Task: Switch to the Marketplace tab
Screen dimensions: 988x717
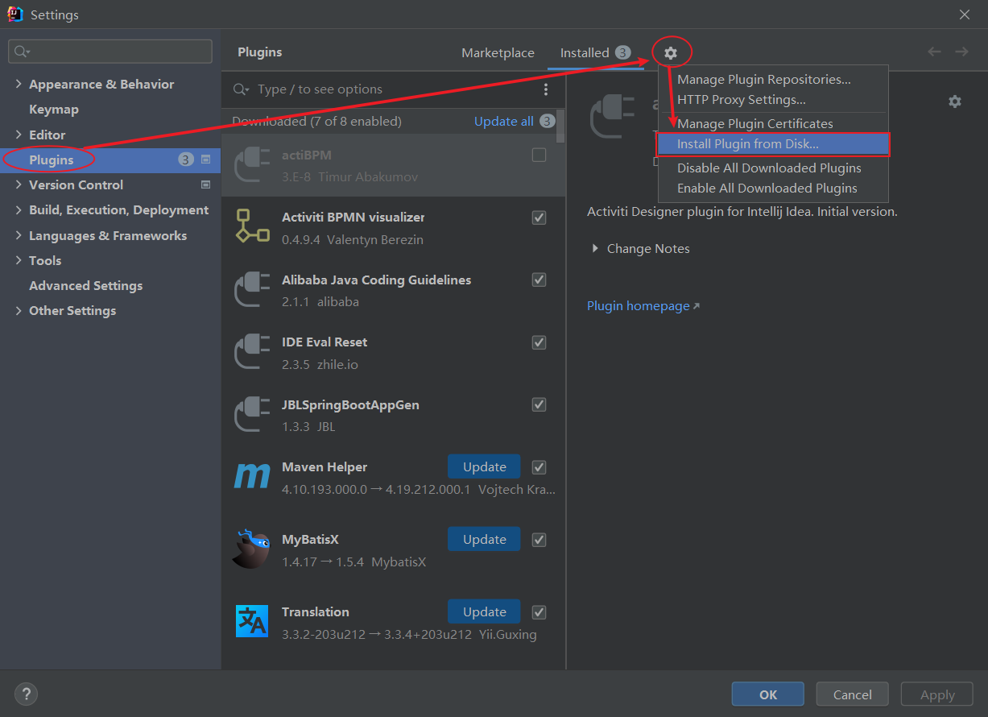Action: [x=498, y=52]
